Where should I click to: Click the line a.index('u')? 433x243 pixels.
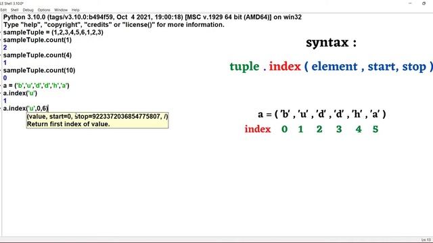click(20, 93)
